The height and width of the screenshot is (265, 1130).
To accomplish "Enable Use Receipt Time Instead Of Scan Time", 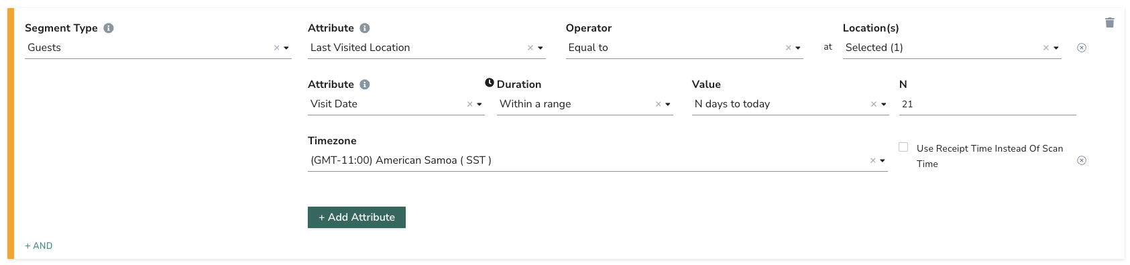I will tap(903, 147).
